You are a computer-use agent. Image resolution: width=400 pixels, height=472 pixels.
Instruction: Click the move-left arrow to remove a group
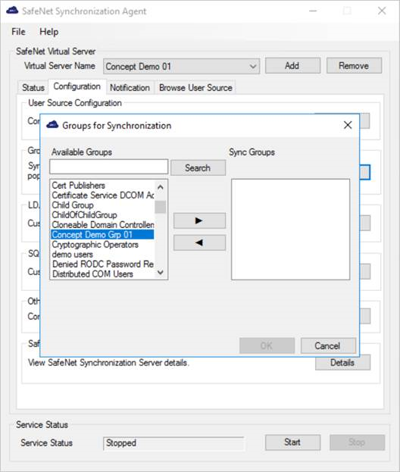(x=199, y=242)
